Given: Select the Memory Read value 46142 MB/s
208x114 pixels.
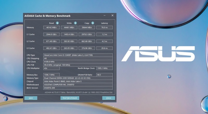Looking at the screenshot, I should (x=51, y=27).
